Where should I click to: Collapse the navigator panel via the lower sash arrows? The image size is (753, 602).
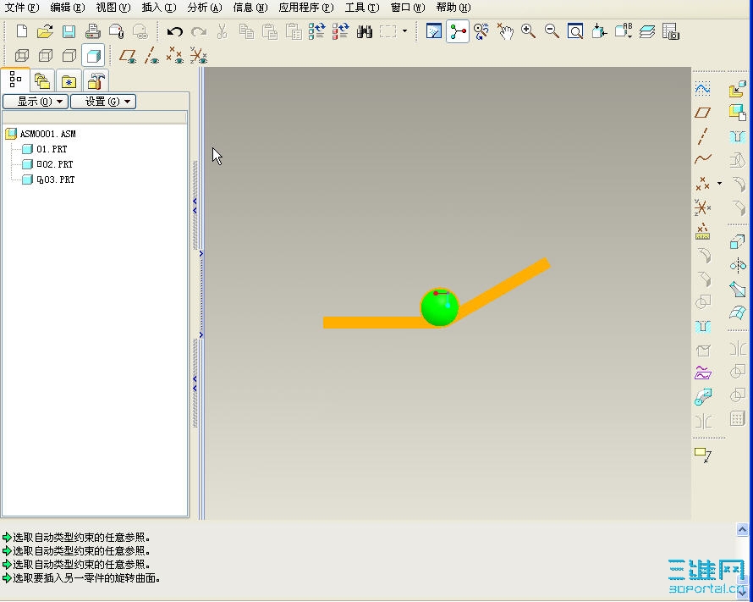[x=195, y=384]
